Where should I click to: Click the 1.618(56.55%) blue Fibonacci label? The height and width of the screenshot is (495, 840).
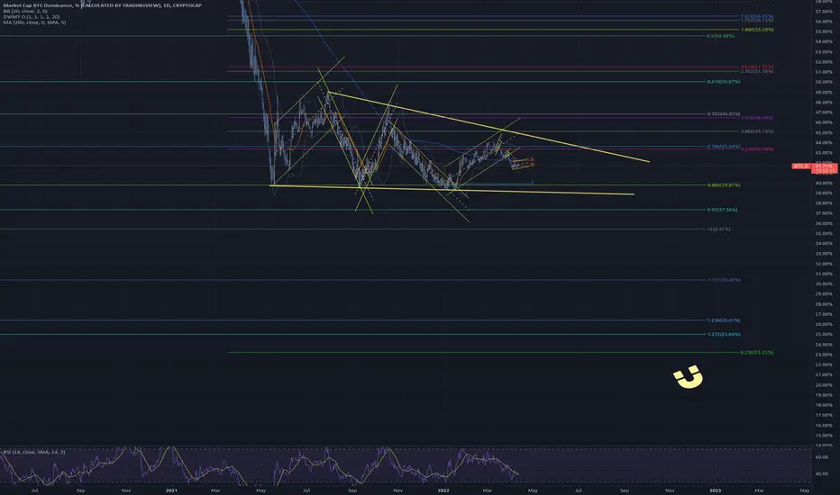pyautogui.click(x=757, y=16)
